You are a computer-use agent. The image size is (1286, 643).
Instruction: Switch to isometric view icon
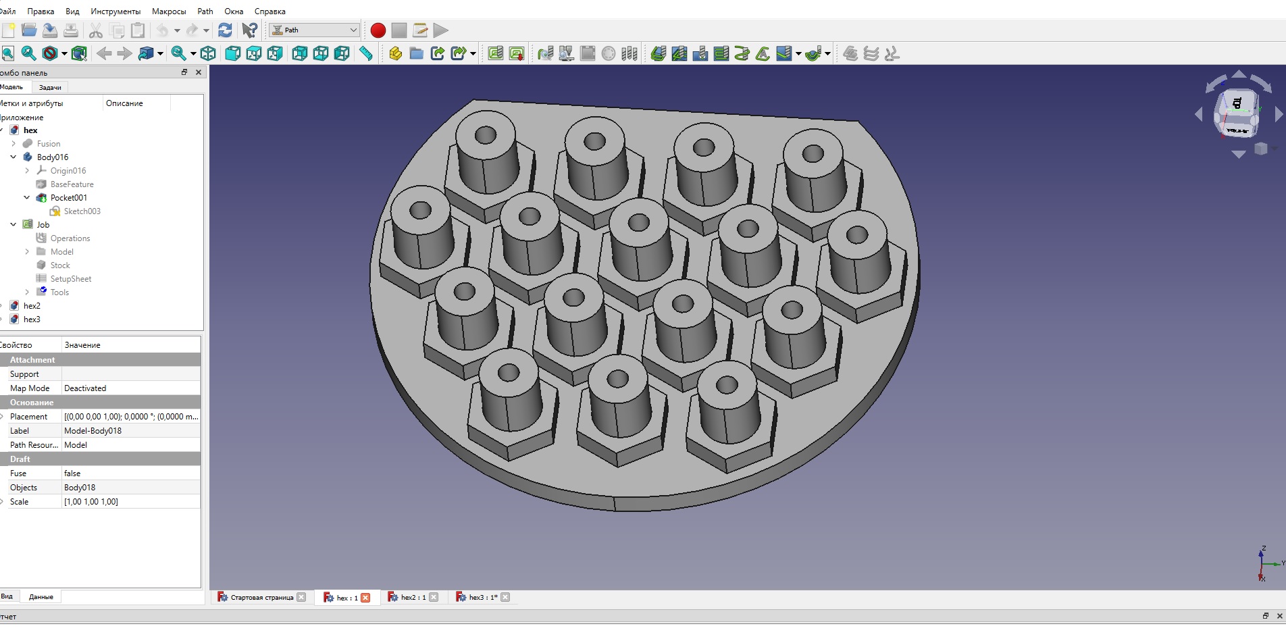tap(208, 53)
